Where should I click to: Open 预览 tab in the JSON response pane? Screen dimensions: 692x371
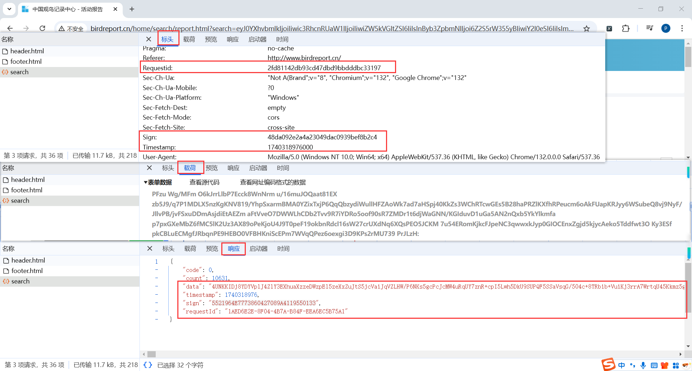pyautogui.click(x=212, y=249)
